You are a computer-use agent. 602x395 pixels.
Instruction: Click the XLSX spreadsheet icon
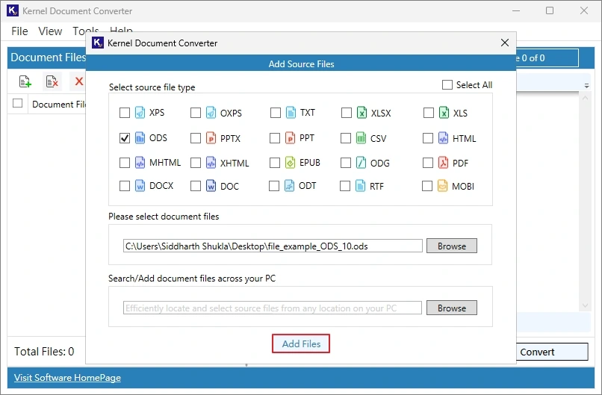click(x=361, y=113)
